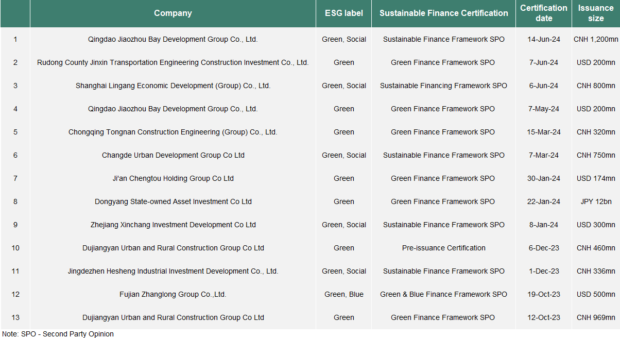The image size is (620, 338).
Task: Select Dujiangyan Urban and Rural Construction row 10
Action: (173, 248)
